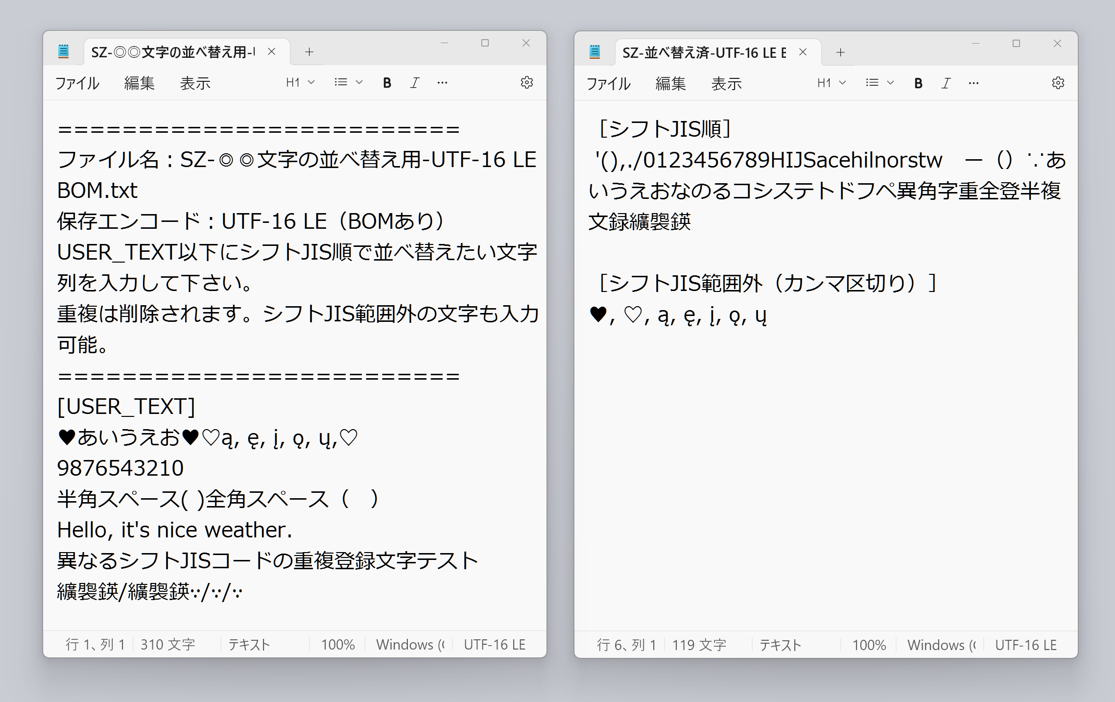Image resolution: width=1115 pixels, height=702 pixels.
Task: Open settings gear in left Notepad window
Action: (x=526, y=83)
